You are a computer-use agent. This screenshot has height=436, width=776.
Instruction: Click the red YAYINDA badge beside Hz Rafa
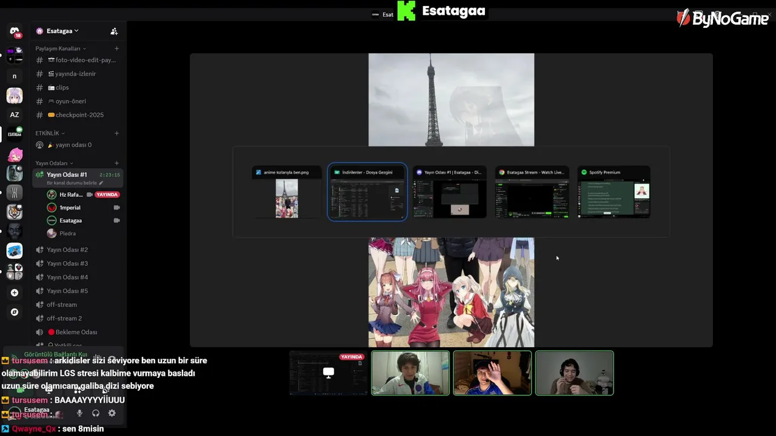pos(107,195)
